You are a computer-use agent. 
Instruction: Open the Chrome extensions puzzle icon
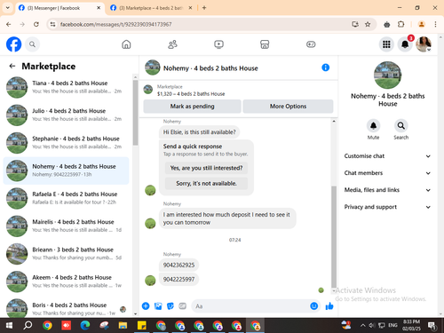(x=401, y=24)
